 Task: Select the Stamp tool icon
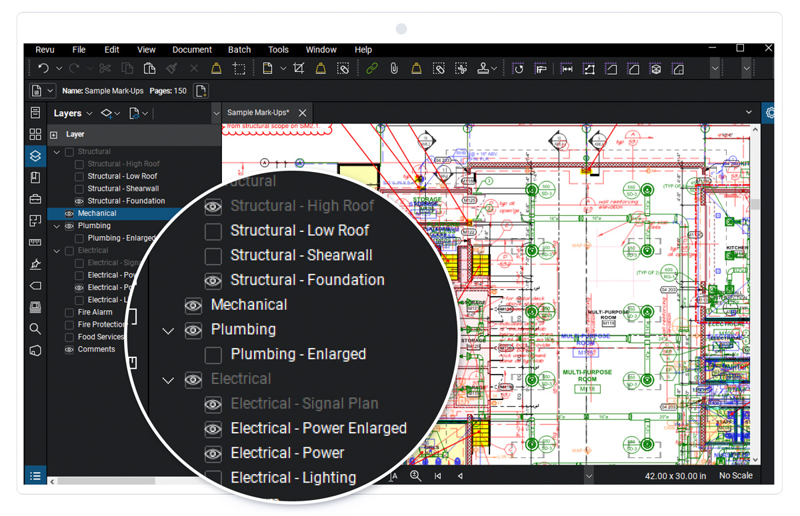tap(483, 68)
